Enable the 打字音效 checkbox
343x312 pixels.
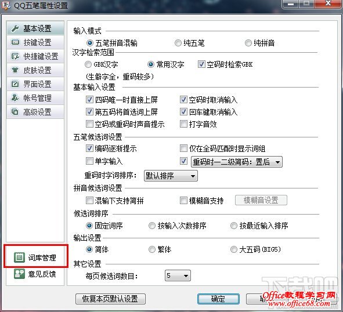tap(183, 124)
